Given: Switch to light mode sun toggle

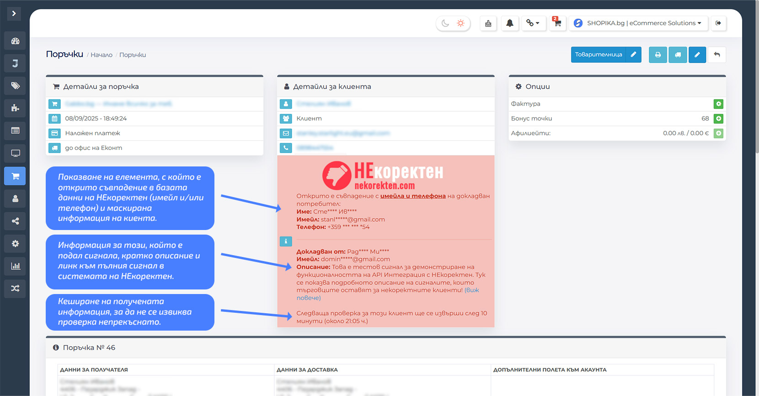Looking at the screenshot, I should tap(460, 23).
